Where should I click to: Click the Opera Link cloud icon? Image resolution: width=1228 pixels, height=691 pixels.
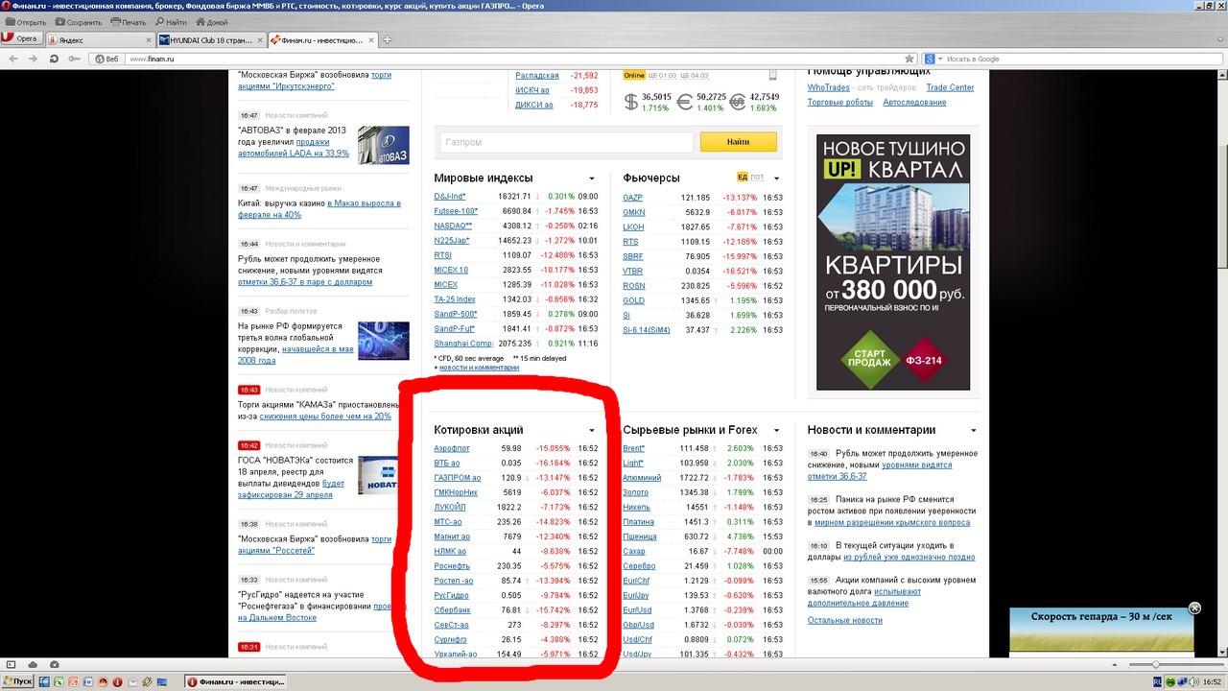(33, 664)
